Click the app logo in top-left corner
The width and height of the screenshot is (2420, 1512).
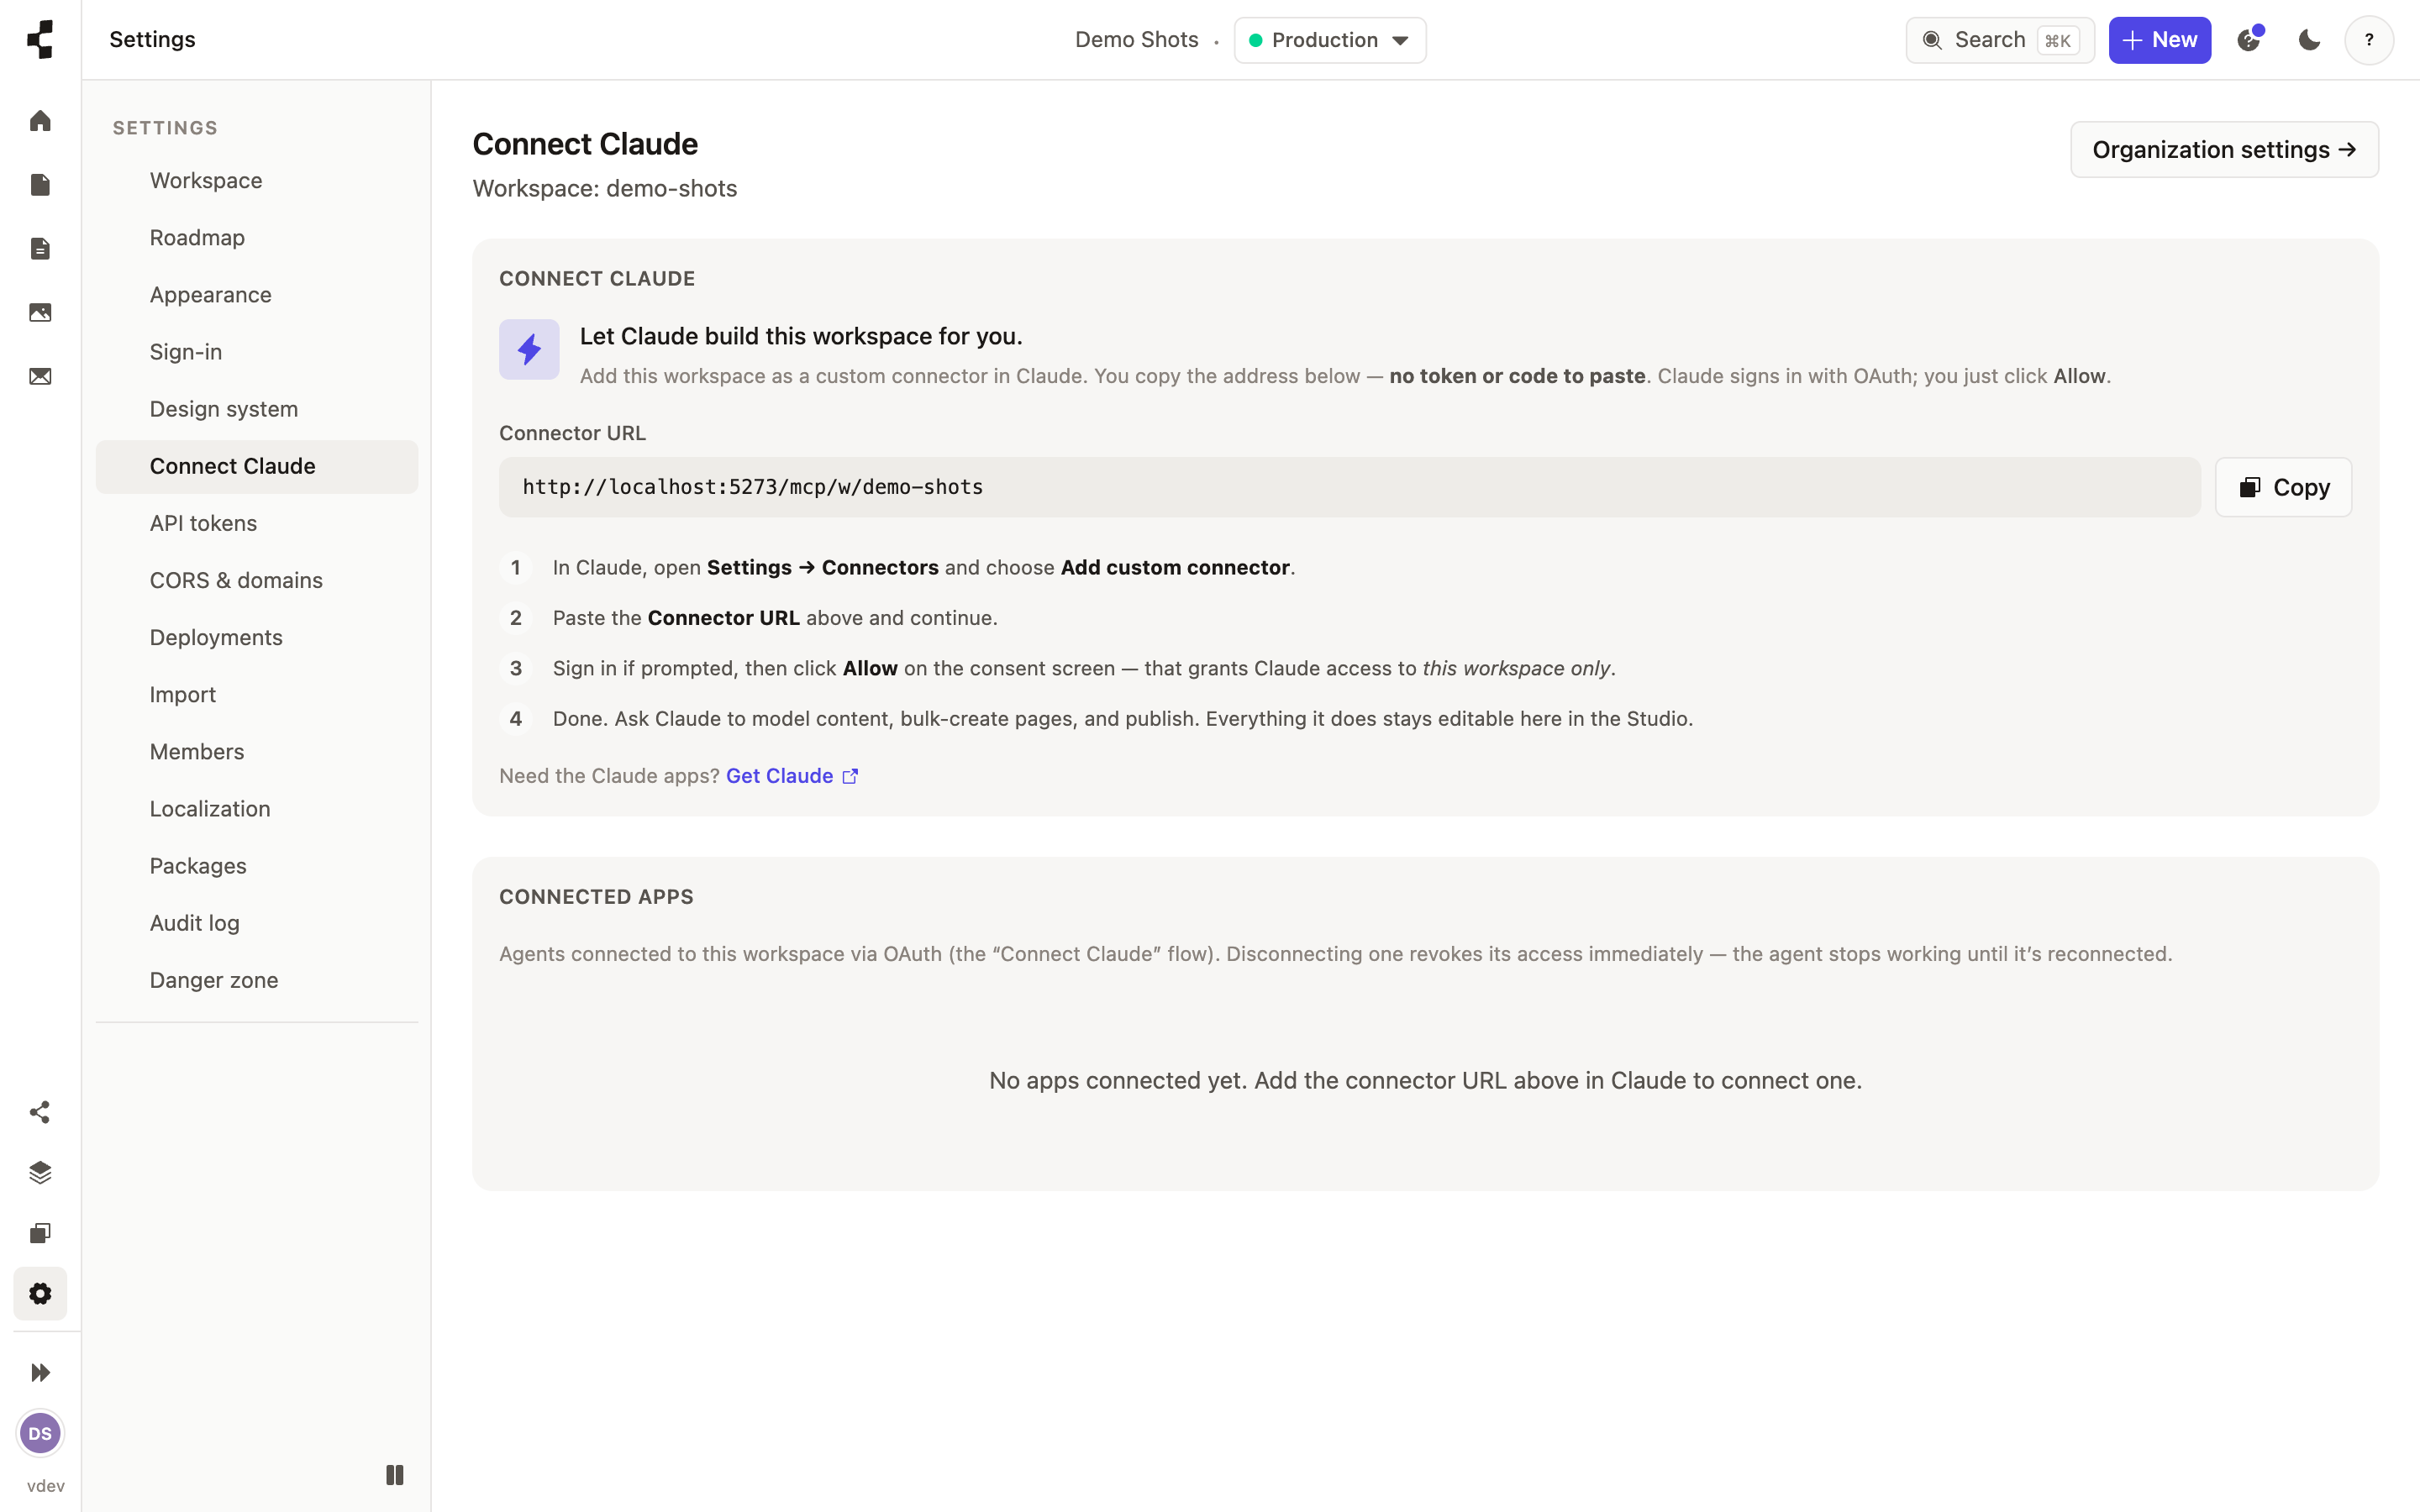tap(40, 40)
